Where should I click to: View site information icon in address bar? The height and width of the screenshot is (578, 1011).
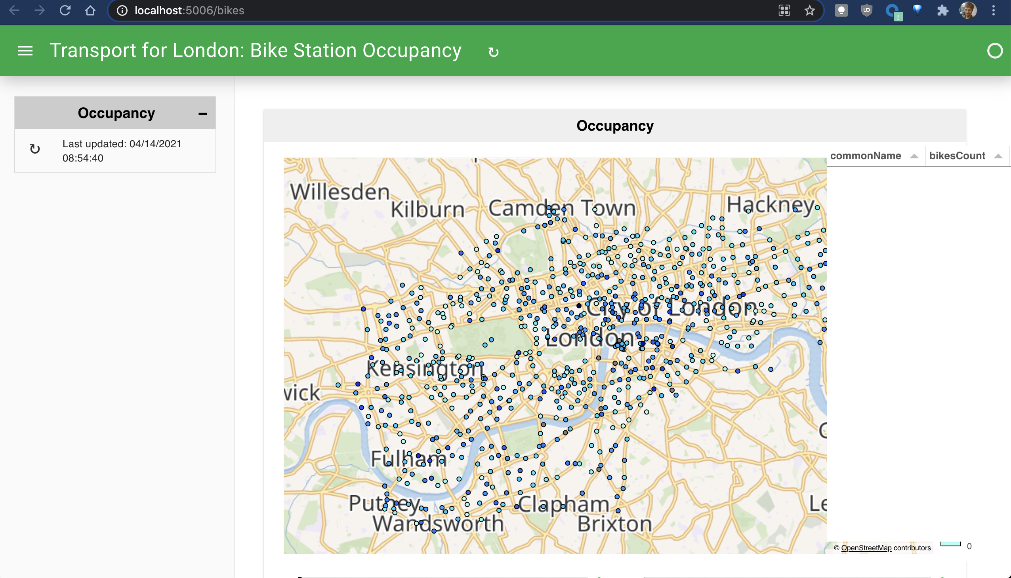[x=122, y=10]
